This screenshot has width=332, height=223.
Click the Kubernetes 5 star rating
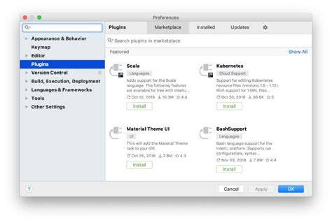click(x=270, y=97)
